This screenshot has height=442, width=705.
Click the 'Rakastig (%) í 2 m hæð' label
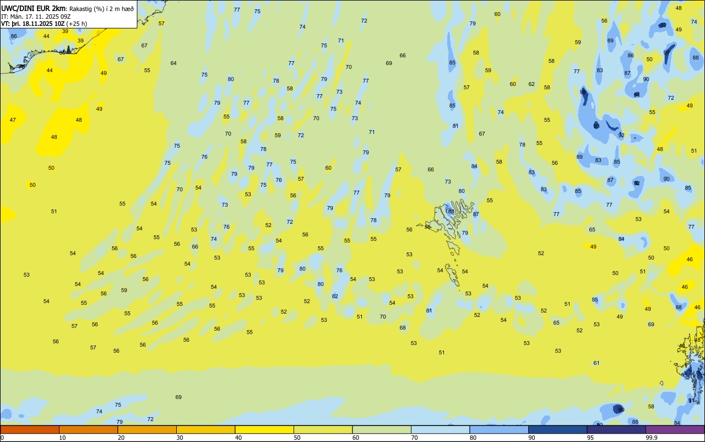click(101, 9)
